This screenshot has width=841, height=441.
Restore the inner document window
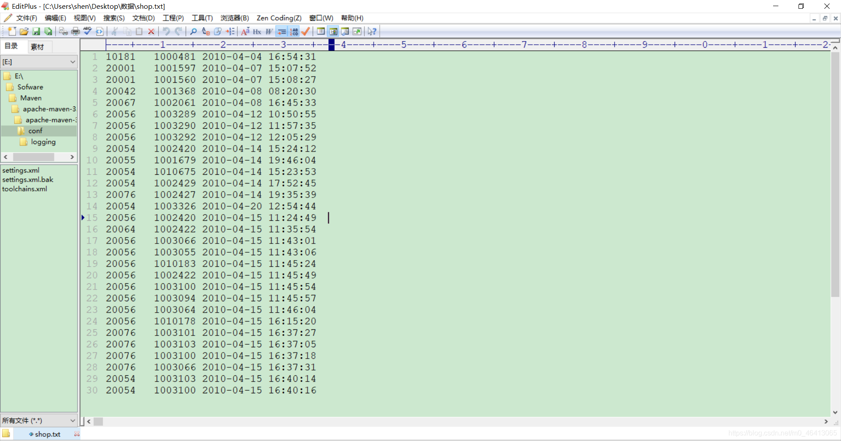825,18
